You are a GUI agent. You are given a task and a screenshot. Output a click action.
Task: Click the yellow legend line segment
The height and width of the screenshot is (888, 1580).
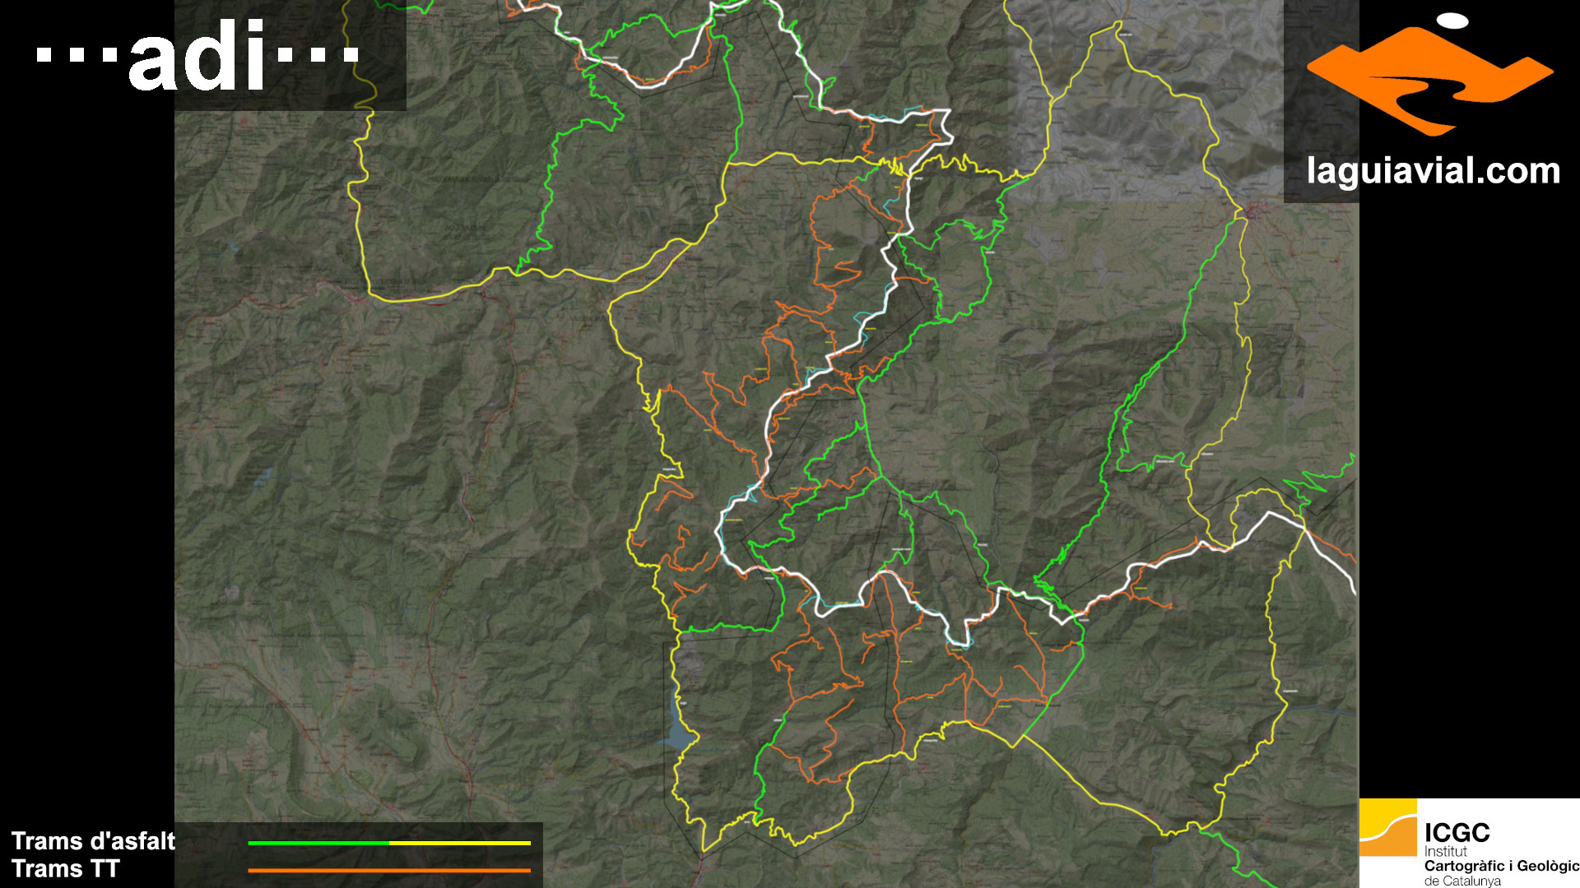click(459, 843)
